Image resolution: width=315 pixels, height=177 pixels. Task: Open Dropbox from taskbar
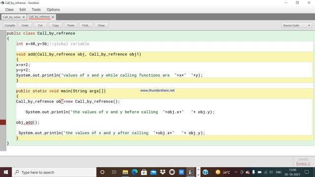tap(163, 172)
